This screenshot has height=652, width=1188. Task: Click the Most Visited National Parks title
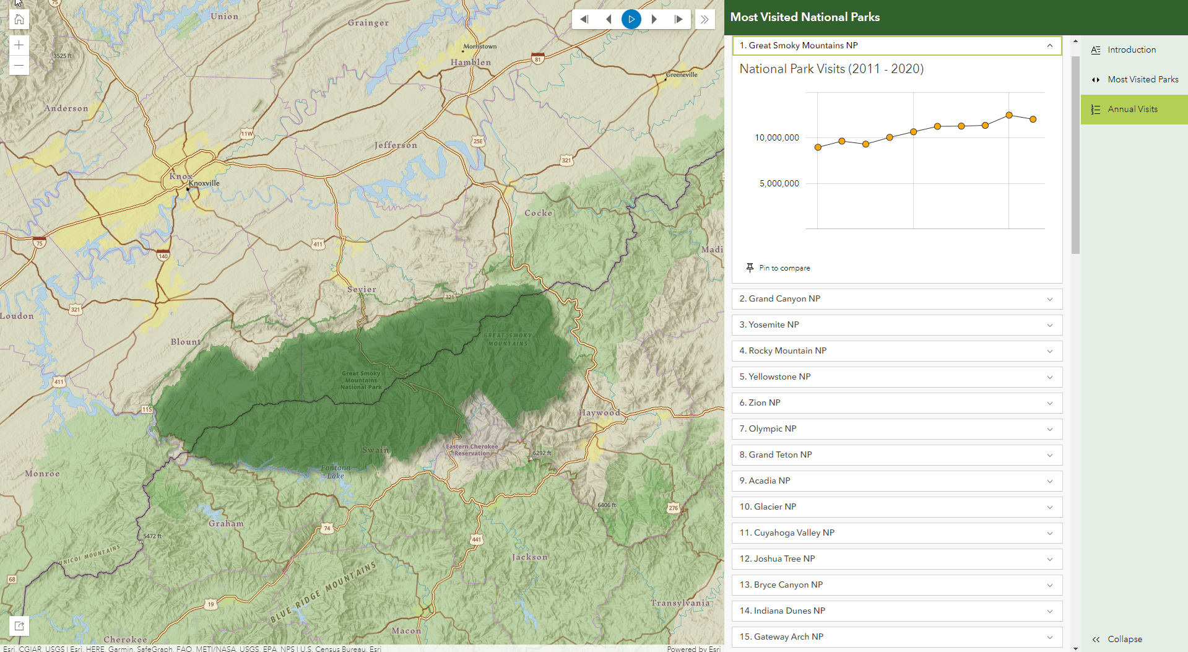pos(805,17)
